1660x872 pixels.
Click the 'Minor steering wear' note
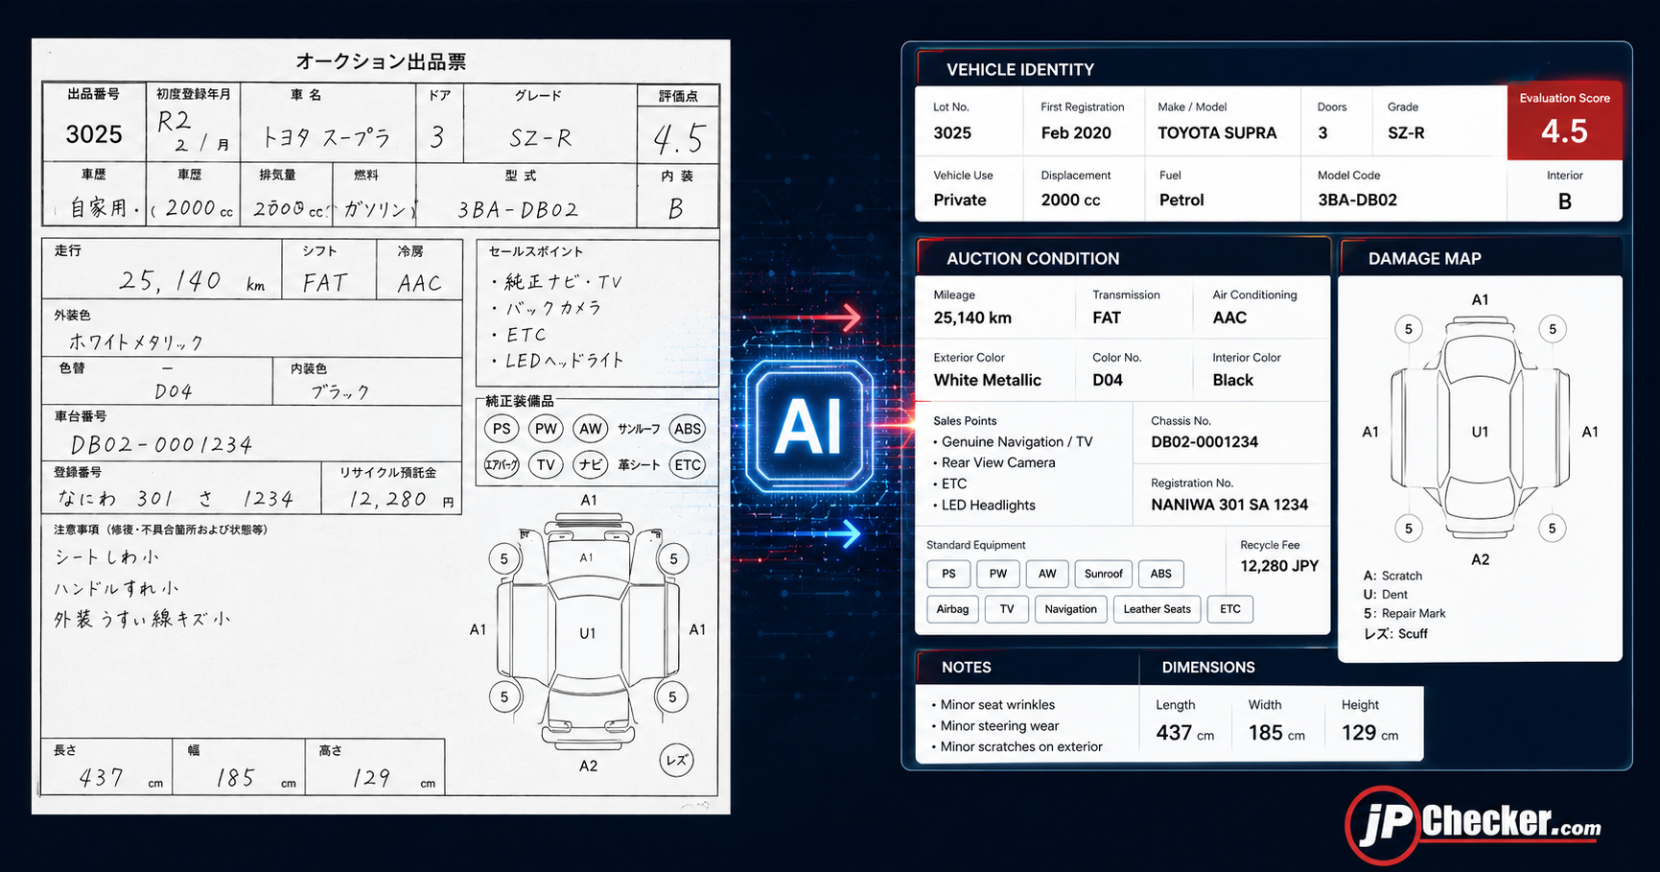pos(999,726)
